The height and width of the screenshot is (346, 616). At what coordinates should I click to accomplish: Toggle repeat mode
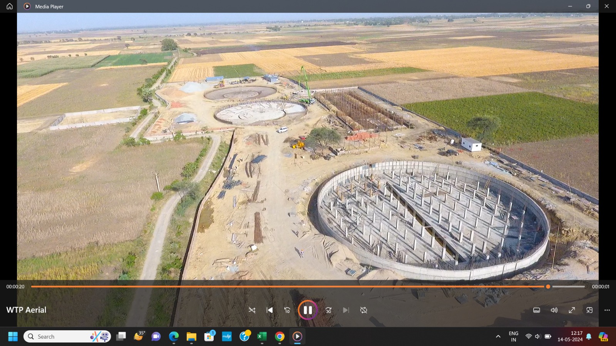[x=363, y=310]
